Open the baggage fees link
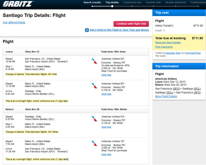The width and height of the screenshot is (206, 165). click(x=173, y=53)
